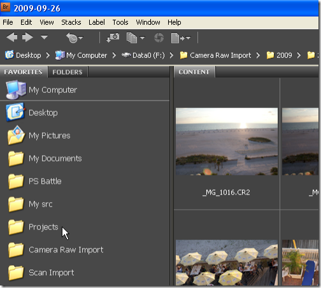The image size is (321, 288).
Task: Click the PS Battle folder icon
Action: [16, 181]
